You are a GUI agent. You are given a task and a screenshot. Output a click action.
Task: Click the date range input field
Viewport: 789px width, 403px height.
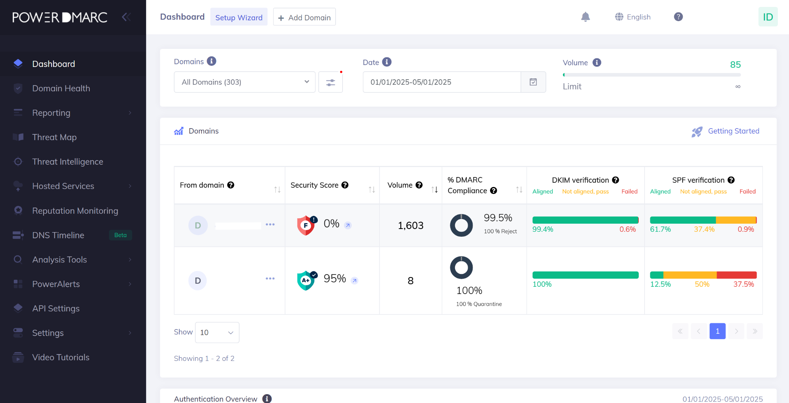tap(442, 82)
